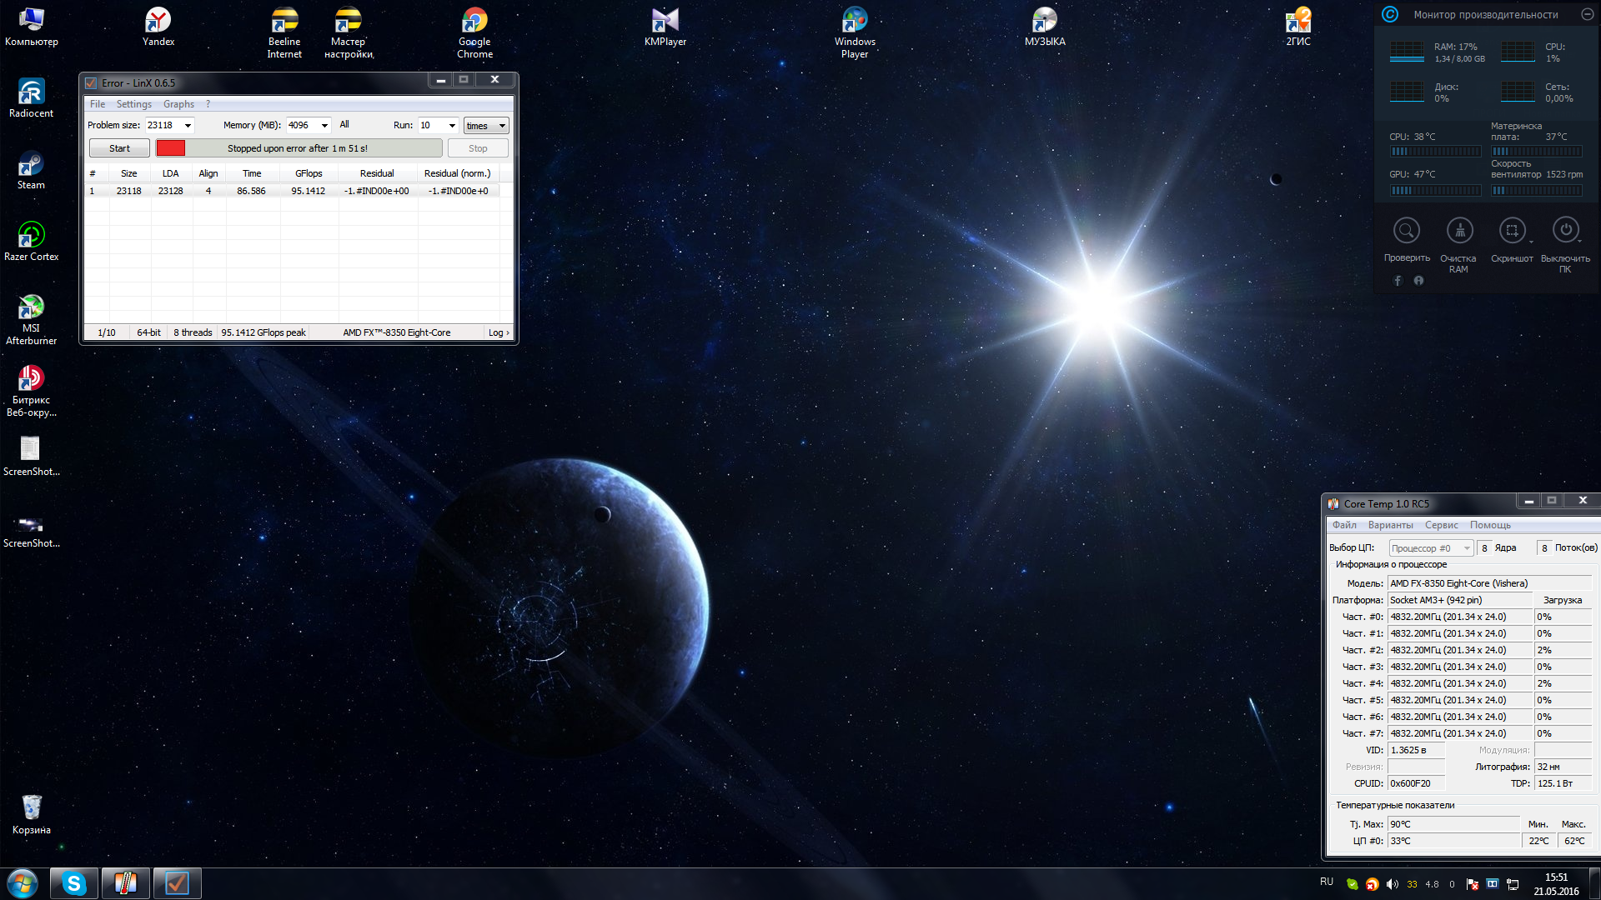The height and width of the screenshot is (900, 1601).
Task: Open the Сервис menu in Core Temp
Action: (x=1441, y=525)
